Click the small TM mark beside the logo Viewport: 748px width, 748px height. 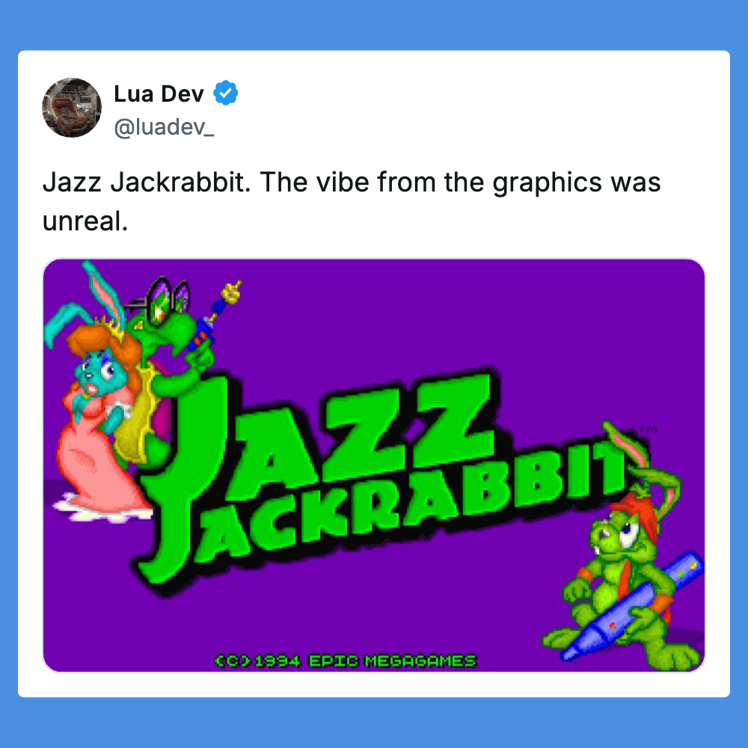pyautogui.click(x=649, y=430)
